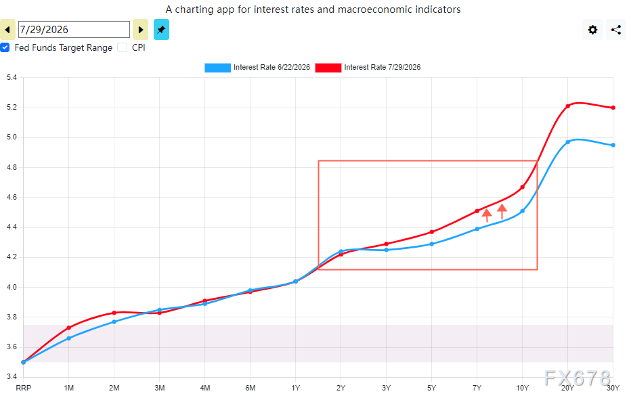631x402 pixels.
Task: Click the Fed Funds Target Range label
Action: point(64,47)
